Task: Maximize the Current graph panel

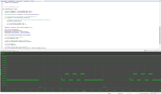Action: click(160, 51)
